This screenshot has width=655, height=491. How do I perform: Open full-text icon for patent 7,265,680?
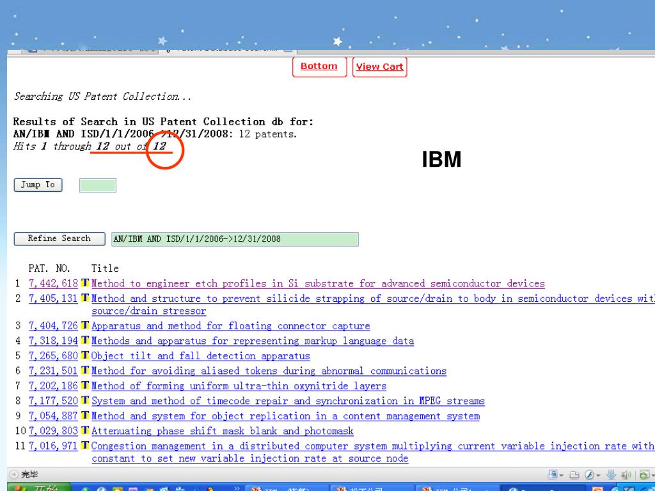85,355
